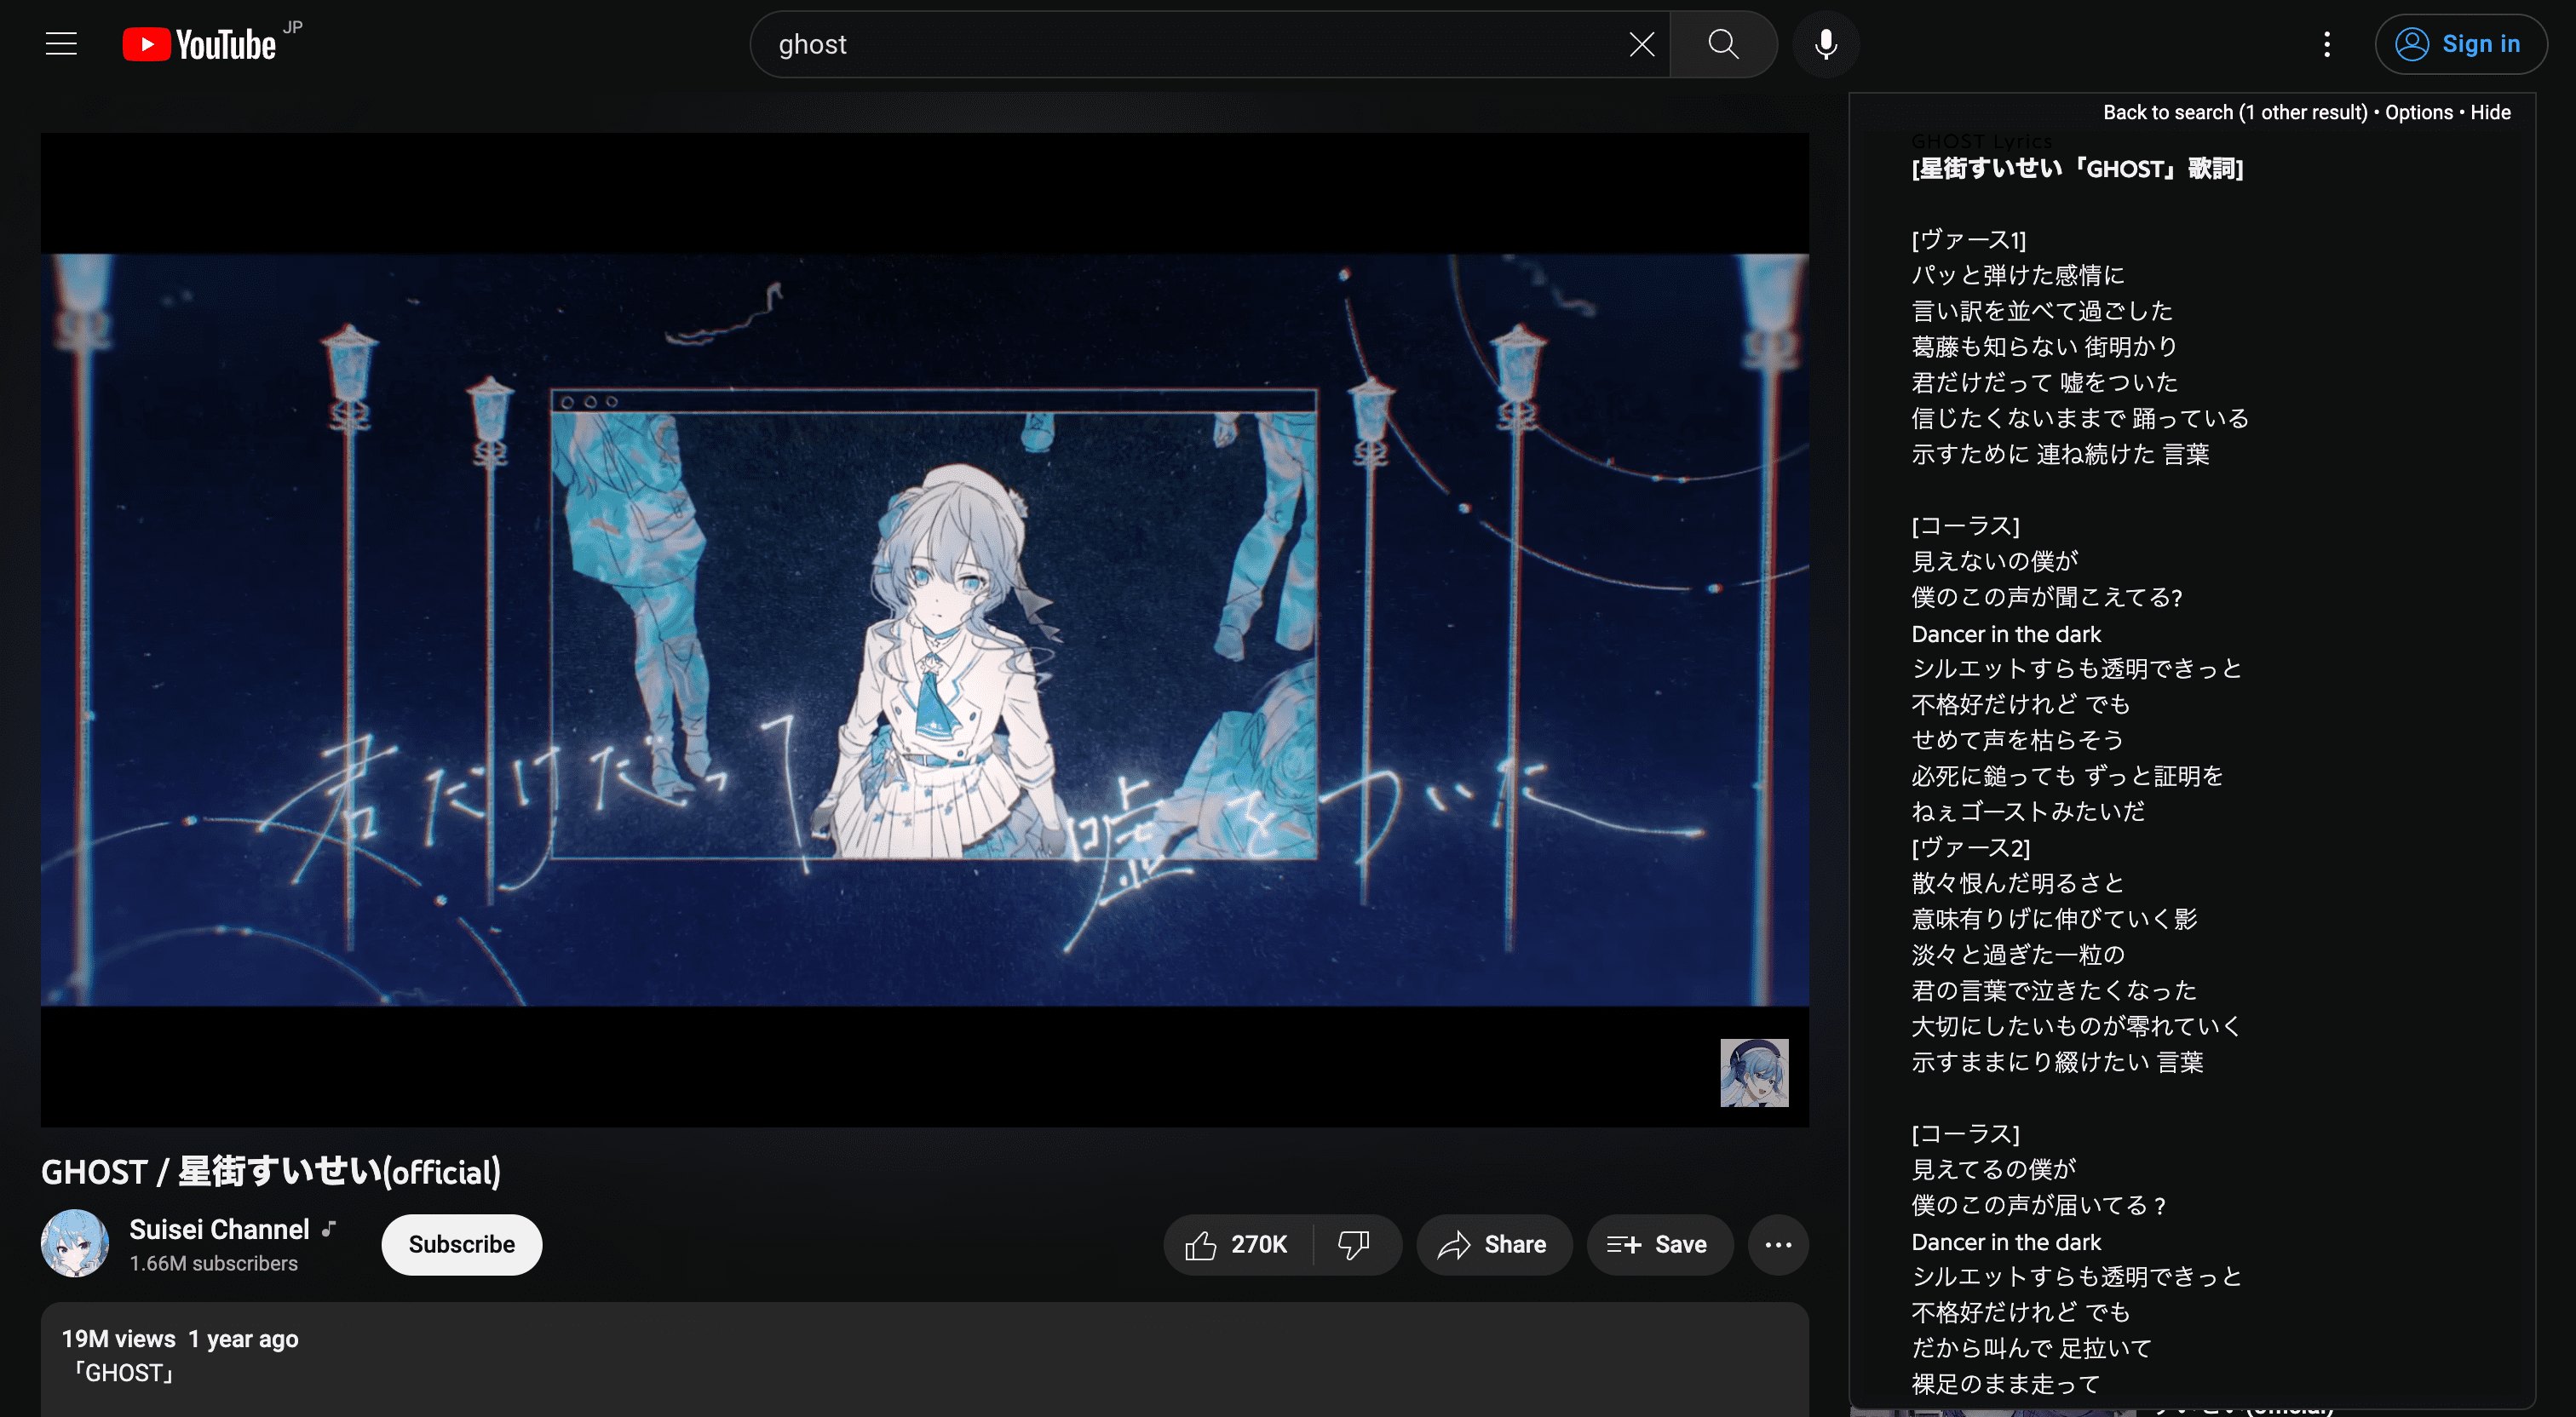
Task: Click channel watermark thumbnail in video
Action: click(x=1753, y=1072)
